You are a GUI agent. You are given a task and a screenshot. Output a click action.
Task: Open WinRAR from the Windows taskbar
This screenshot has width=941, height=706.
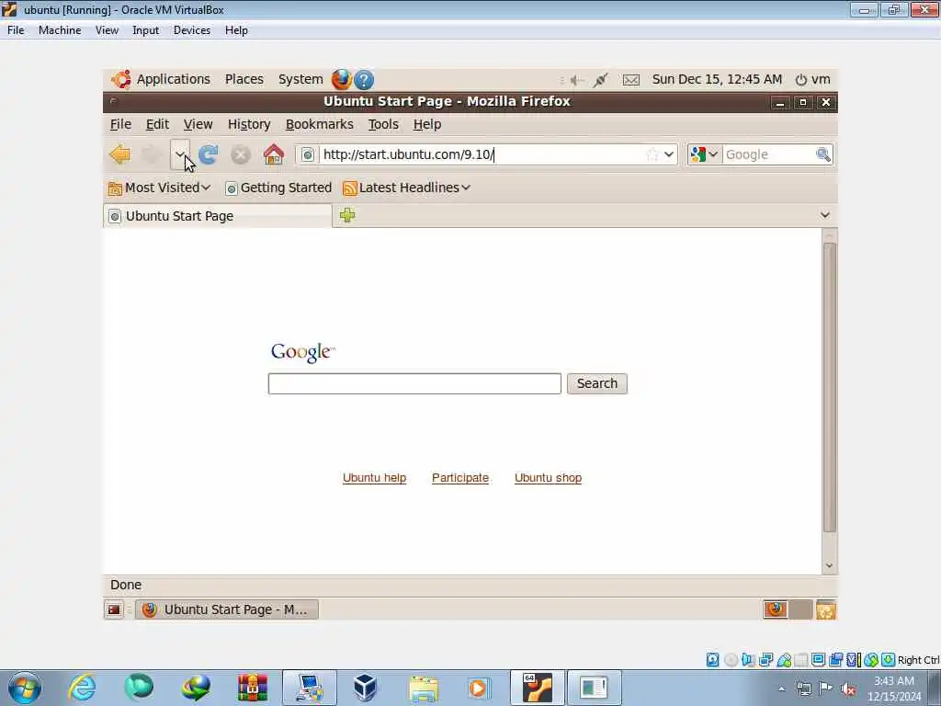click(253, 688)
